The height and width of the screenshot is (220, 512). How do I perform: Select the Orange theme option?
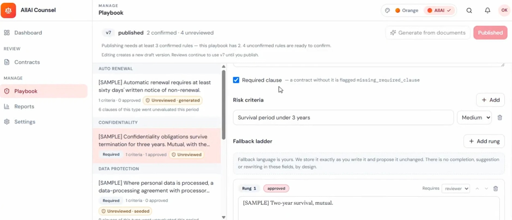[x=407, y=10]
